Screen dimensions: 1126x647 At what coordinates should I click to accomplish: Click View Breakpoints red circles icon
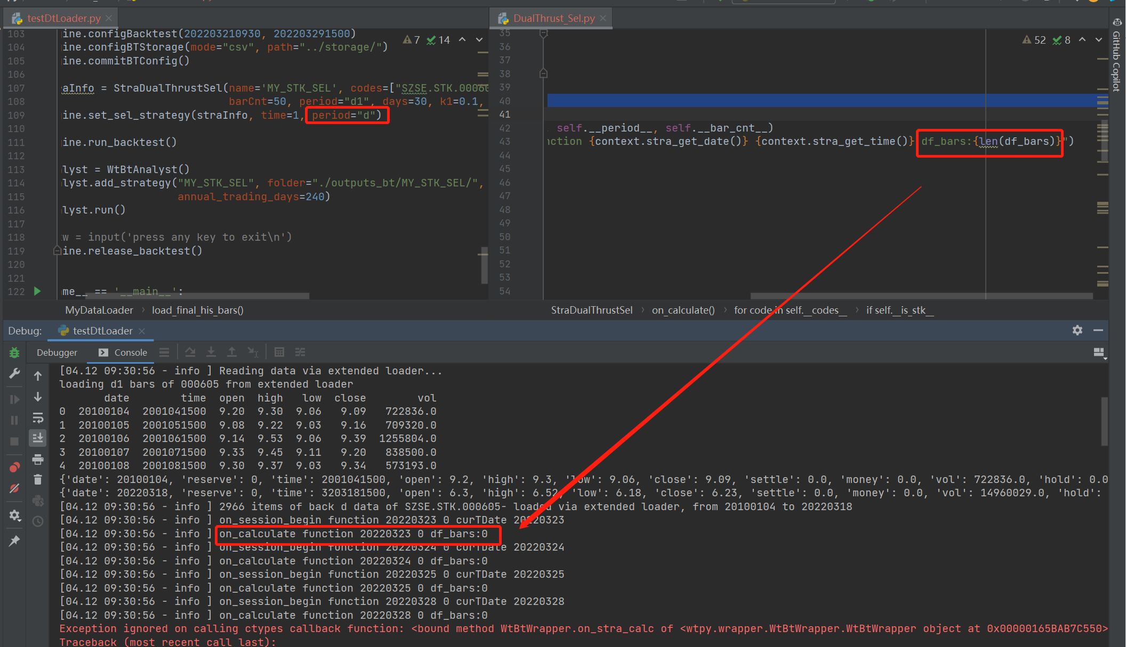click(x=14, y=468)
